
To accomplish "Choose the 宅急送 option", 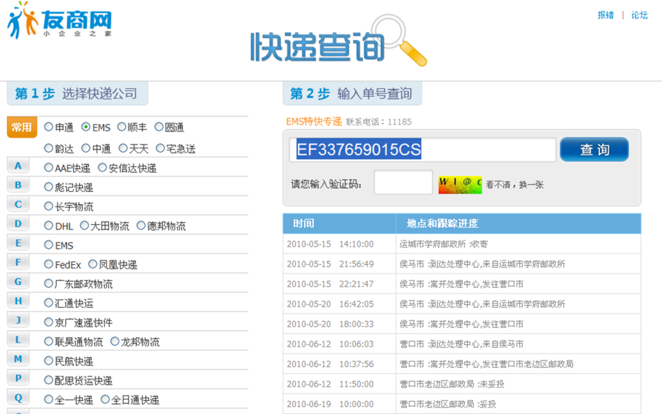I will [x=160, y=148].
